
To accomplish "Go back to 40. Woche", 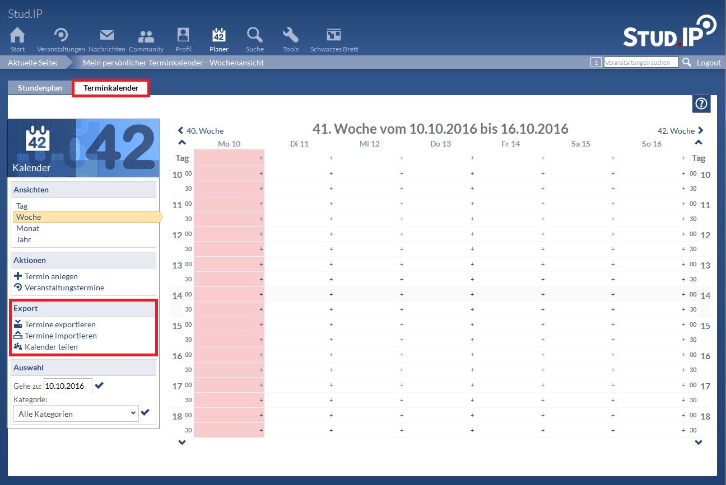I will [201, 131].
